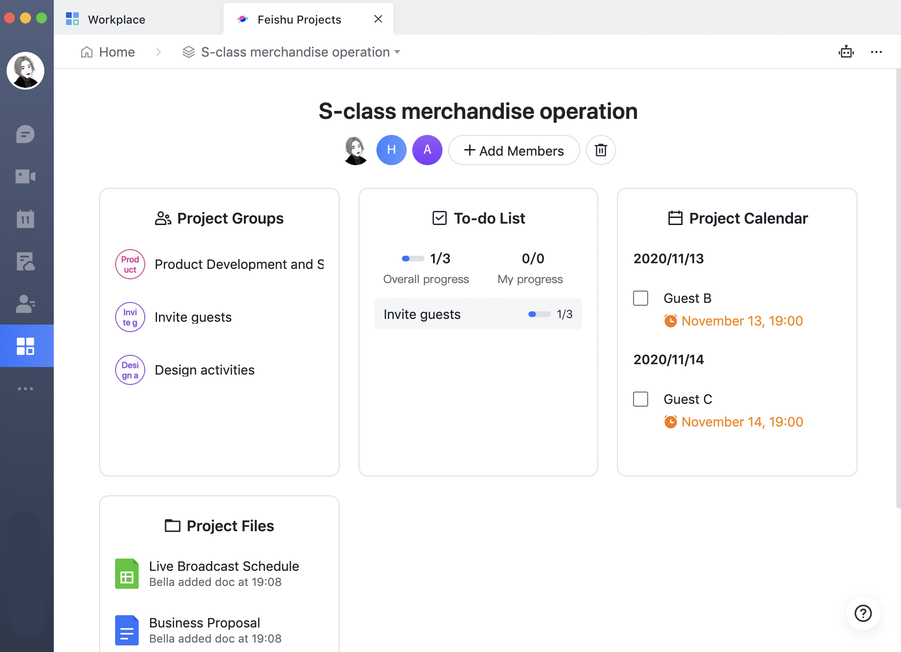Switch to the Workplace tab
Image resolution: width=901 pixels, height=652 pixels.
(x=116, y=19)
